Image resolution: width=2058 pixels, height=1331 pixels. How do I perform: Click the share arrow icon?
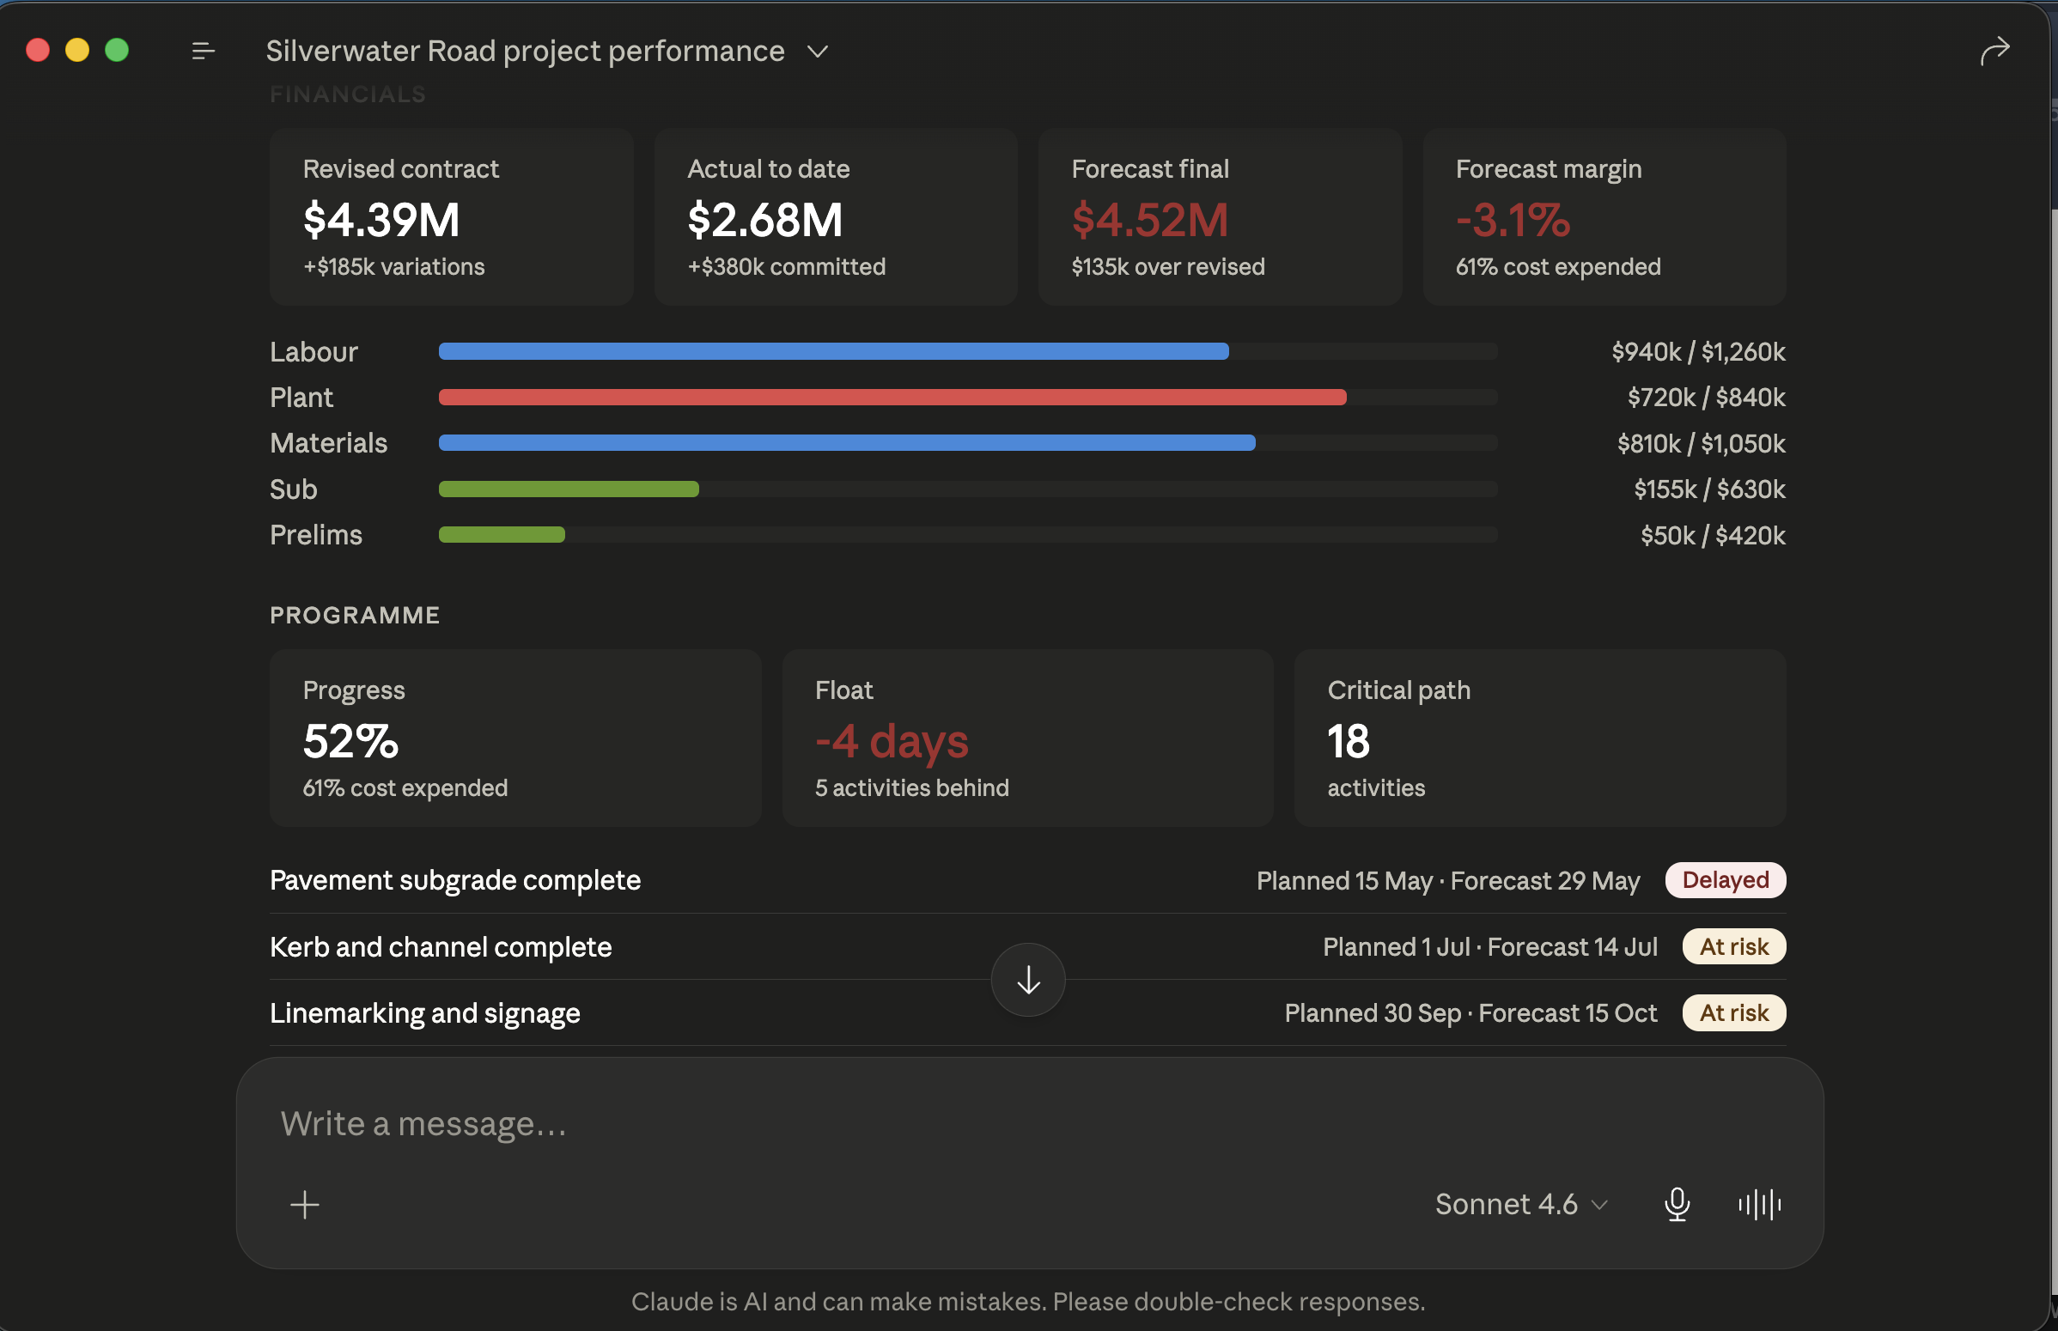[x=1994, y=51]
